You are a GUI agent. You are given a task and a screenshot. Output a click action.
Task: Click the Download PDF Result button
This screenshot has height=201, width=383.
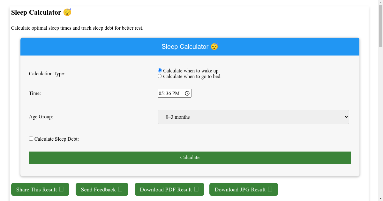tap(169, 189)
